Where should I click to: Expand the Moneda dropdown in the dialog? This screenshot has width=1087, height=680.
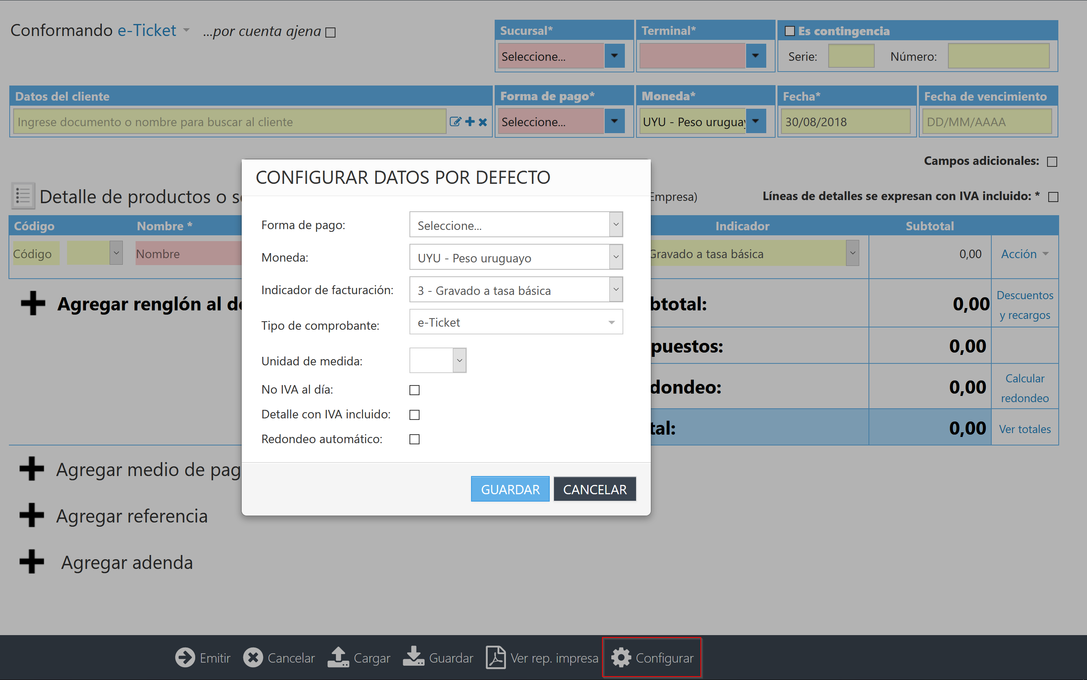click(x=616, y=257)
